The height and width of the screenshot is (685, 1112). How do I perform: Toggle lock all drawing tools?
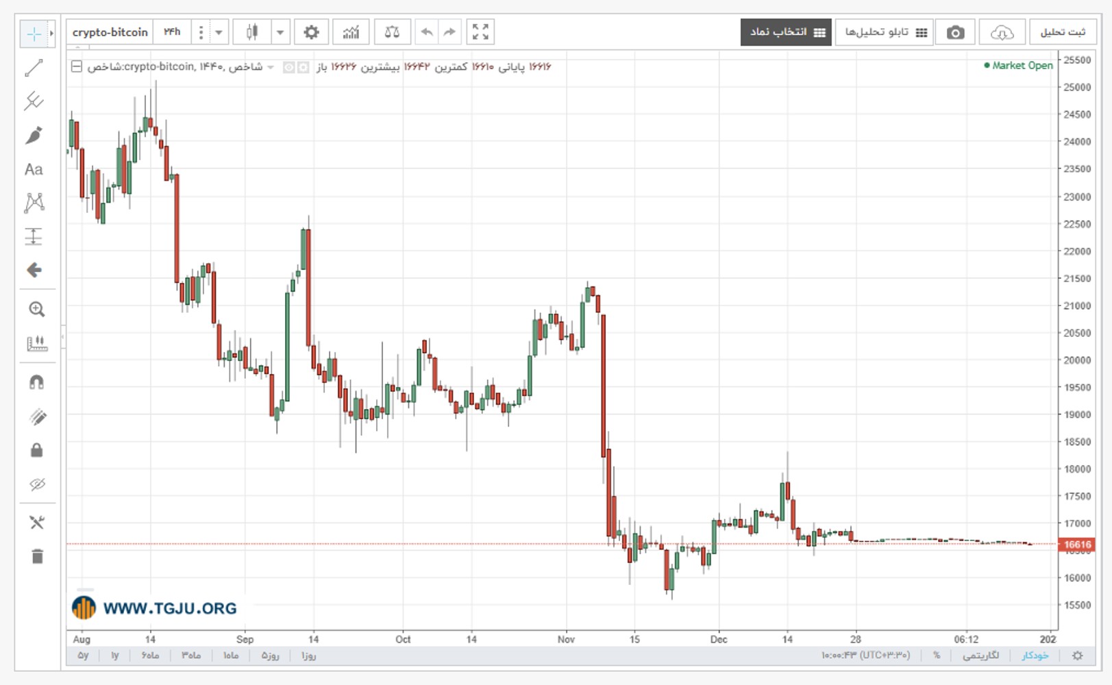pyautogui.click(x=37, y=450)
